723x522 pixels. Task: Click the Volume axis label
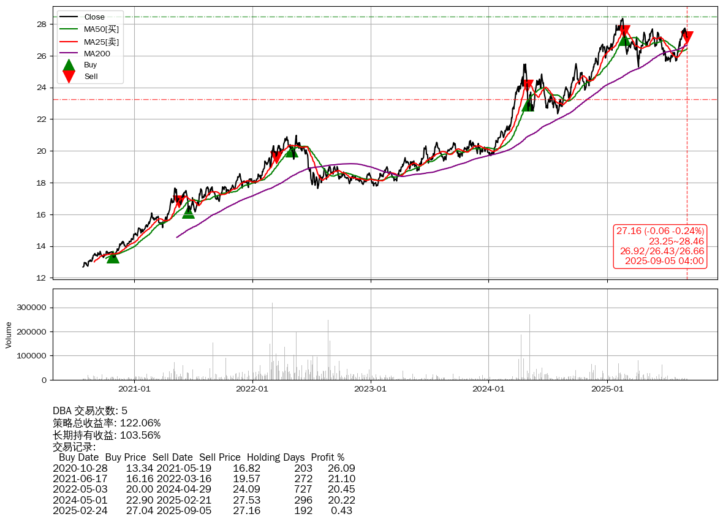9,335
